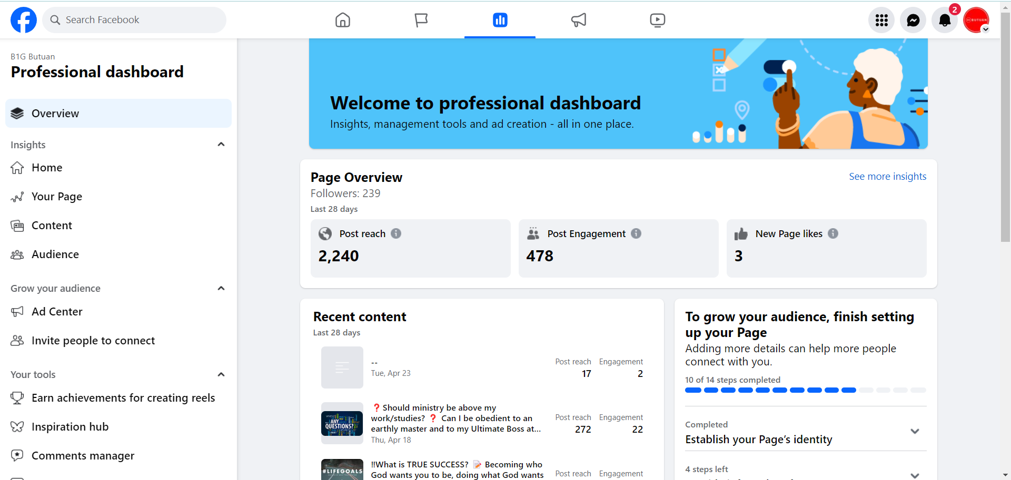Click the Post Engagement info icon
The height and width of the screenshot is (480, 1011).
pos(636,233)
